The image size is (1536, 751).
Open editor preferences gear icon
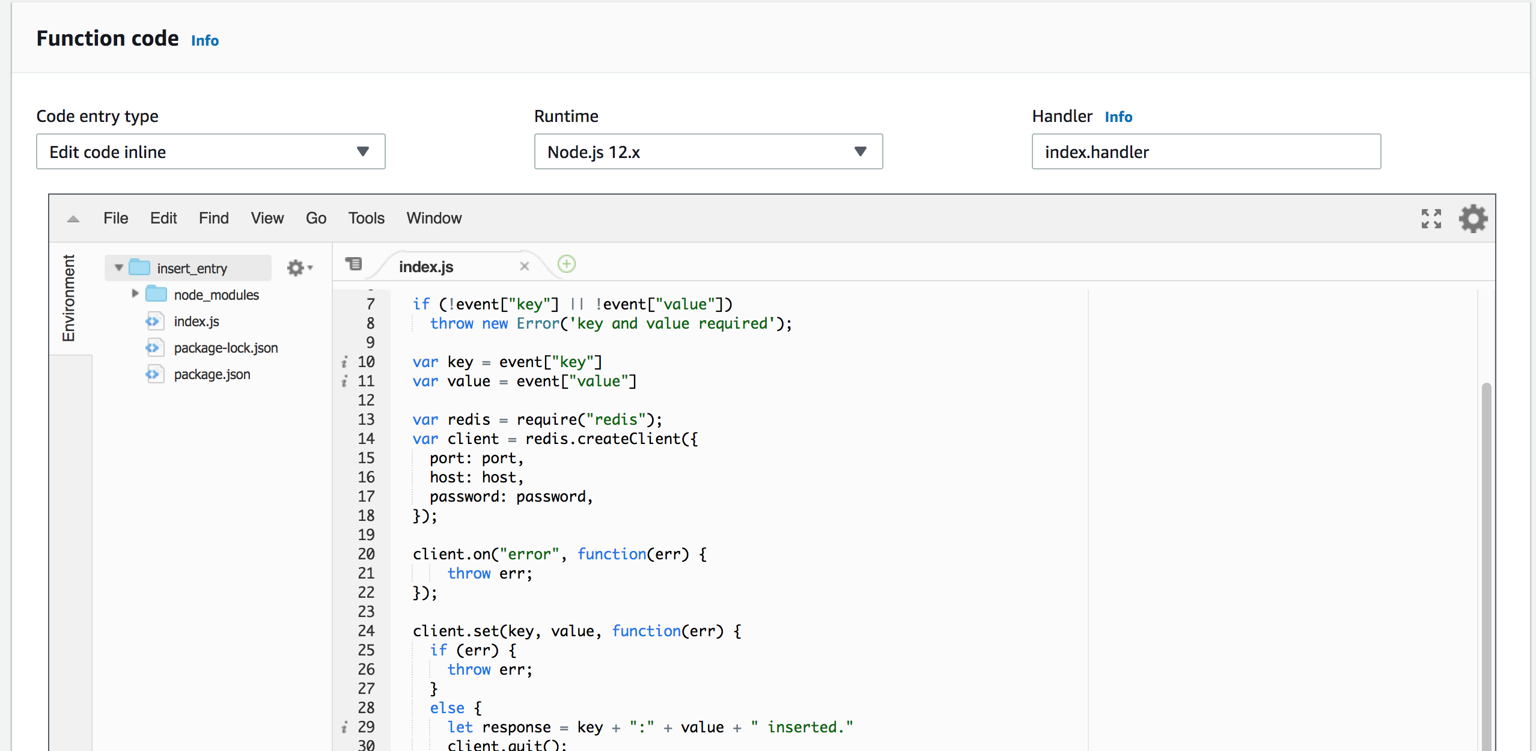[x=1473, y=219]
